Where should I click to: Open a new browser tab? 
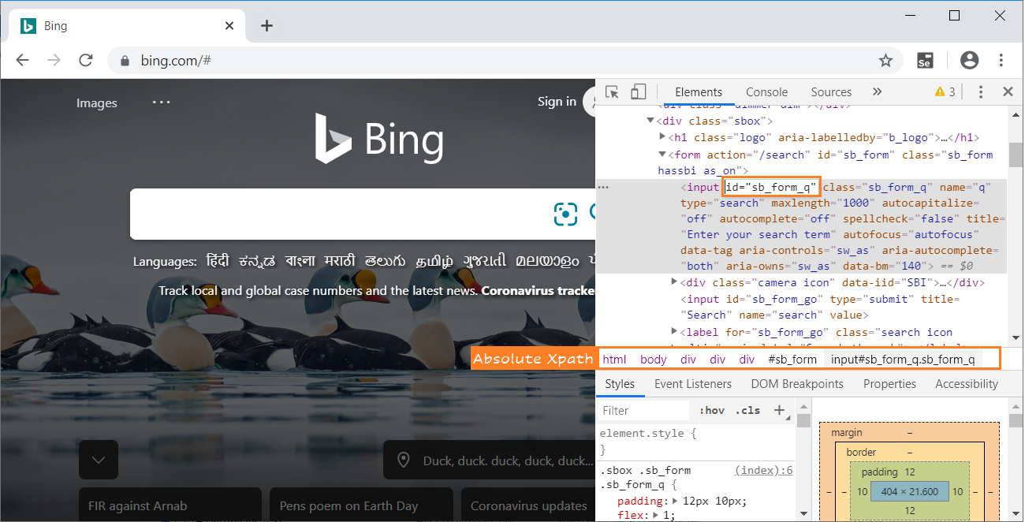pos(266,25)
